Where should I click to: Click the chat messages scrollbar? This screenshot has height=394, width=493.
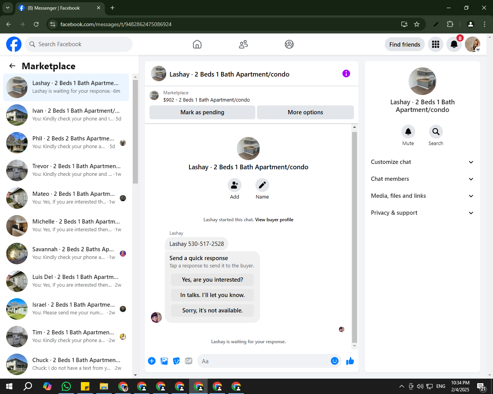coord(354,237)
